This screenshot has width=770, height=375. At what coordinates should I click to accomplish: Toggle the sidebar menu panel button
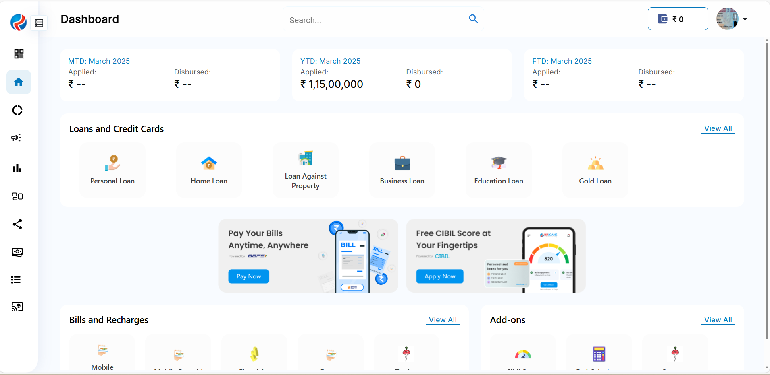pos(39,23)
